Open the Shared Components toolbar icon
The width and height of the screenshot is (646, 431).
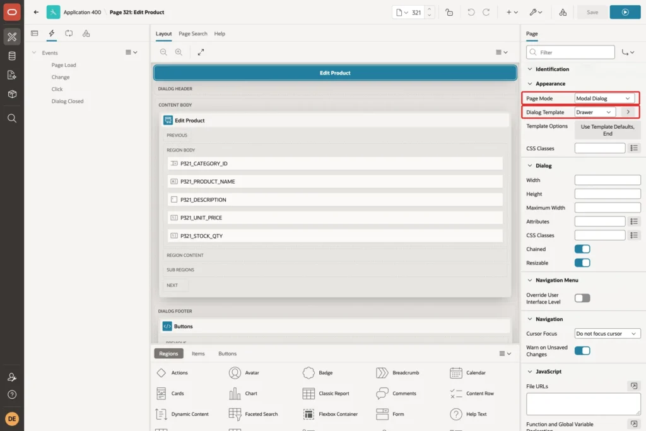click(563, 12)
